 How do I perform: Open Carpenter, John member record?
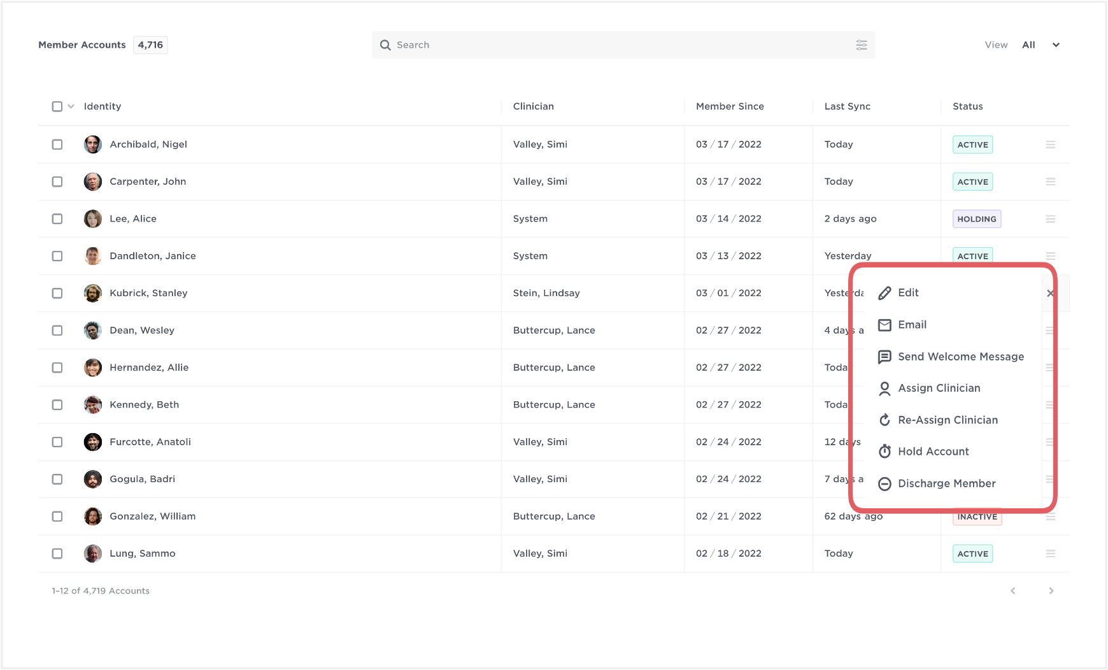[x=148, y=182]
